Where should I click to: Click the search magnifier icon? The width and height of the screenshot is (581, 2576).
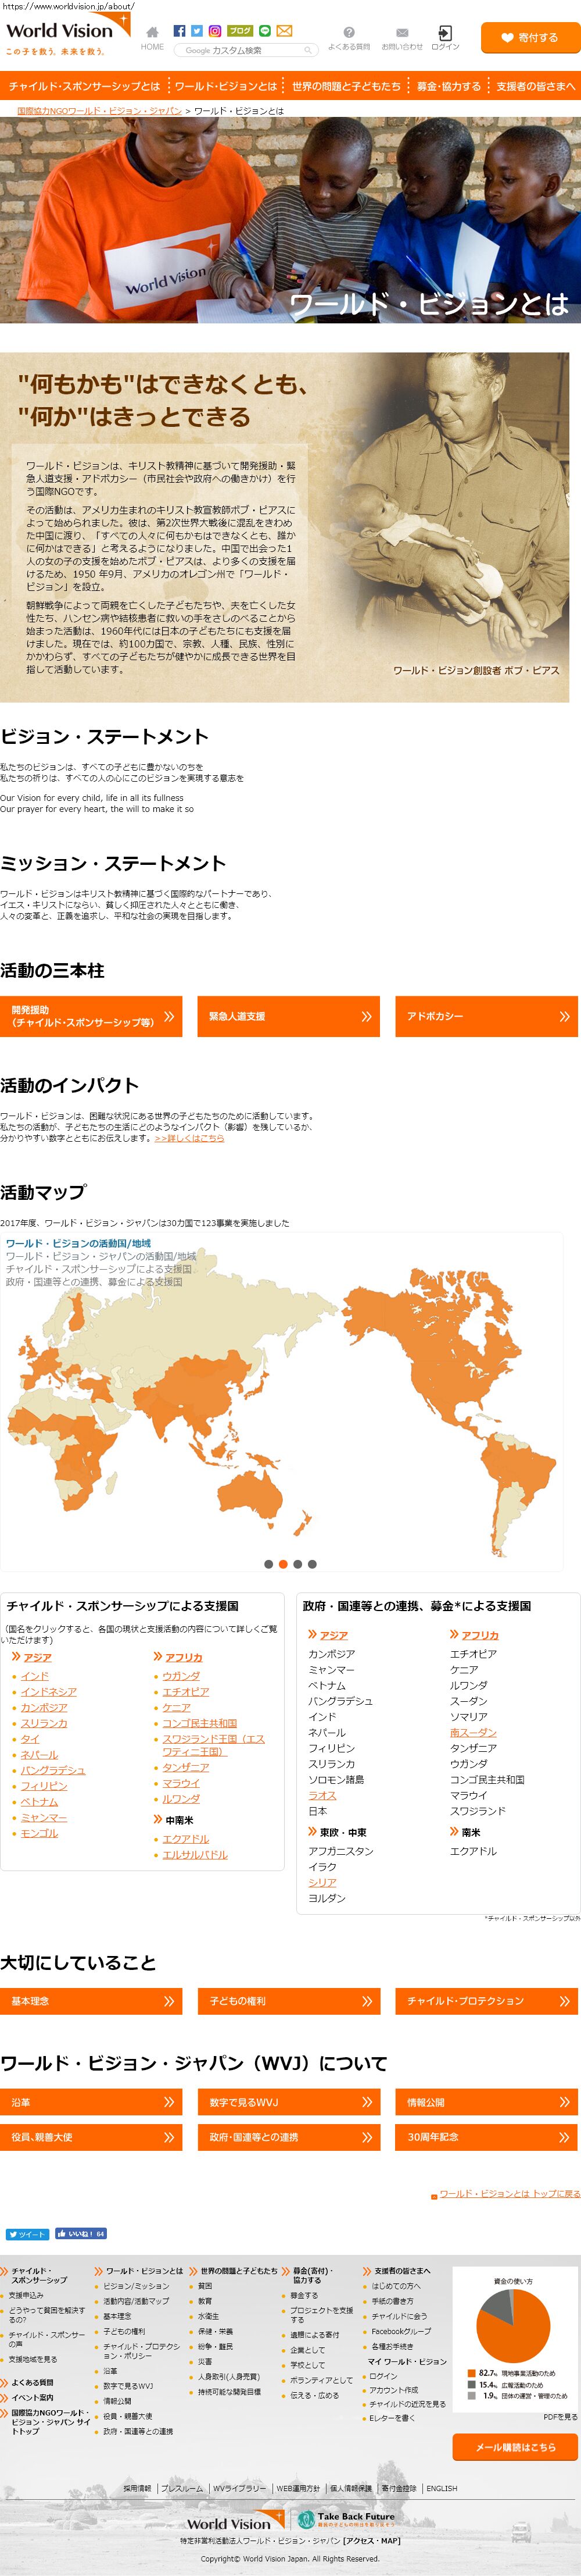(309, 50)
